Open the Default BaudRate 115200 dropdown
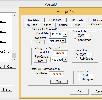This screenshot has height=100, width=102. (x=65, y=34)
